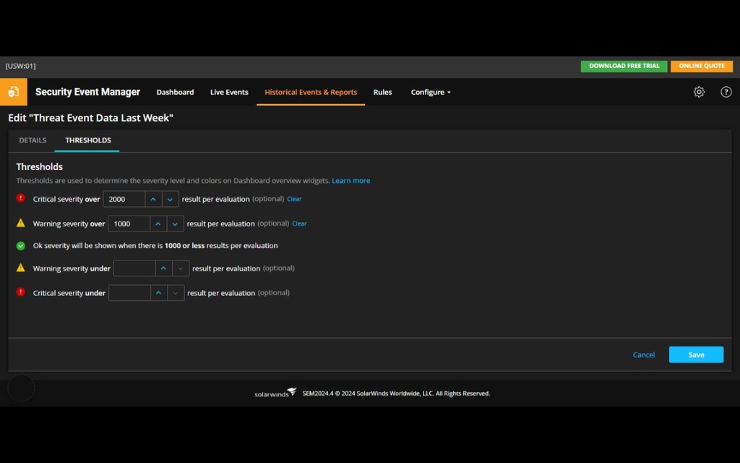Click the Warning severity under yellow triangle icon
Viewport: 740px width, 463px height.
(x=21, y=267)
